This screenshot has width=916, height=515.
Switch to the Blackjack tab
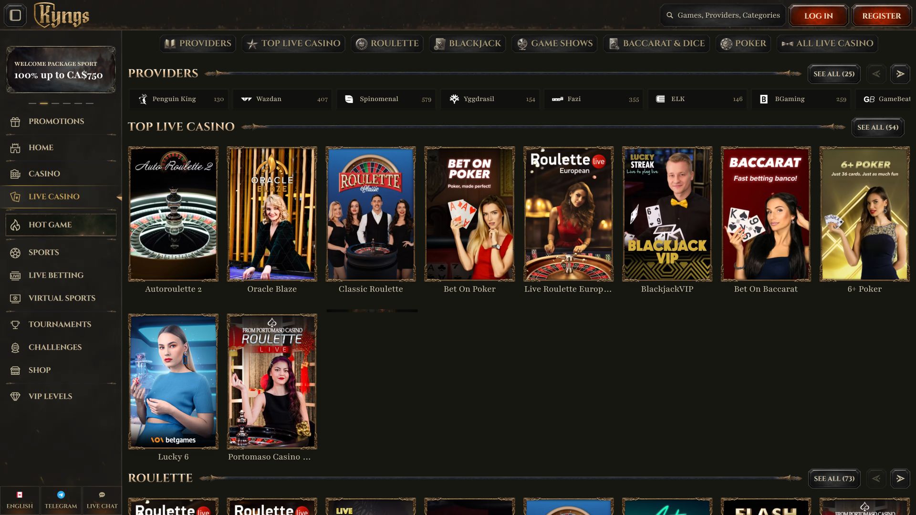click(x=468, y=43)
